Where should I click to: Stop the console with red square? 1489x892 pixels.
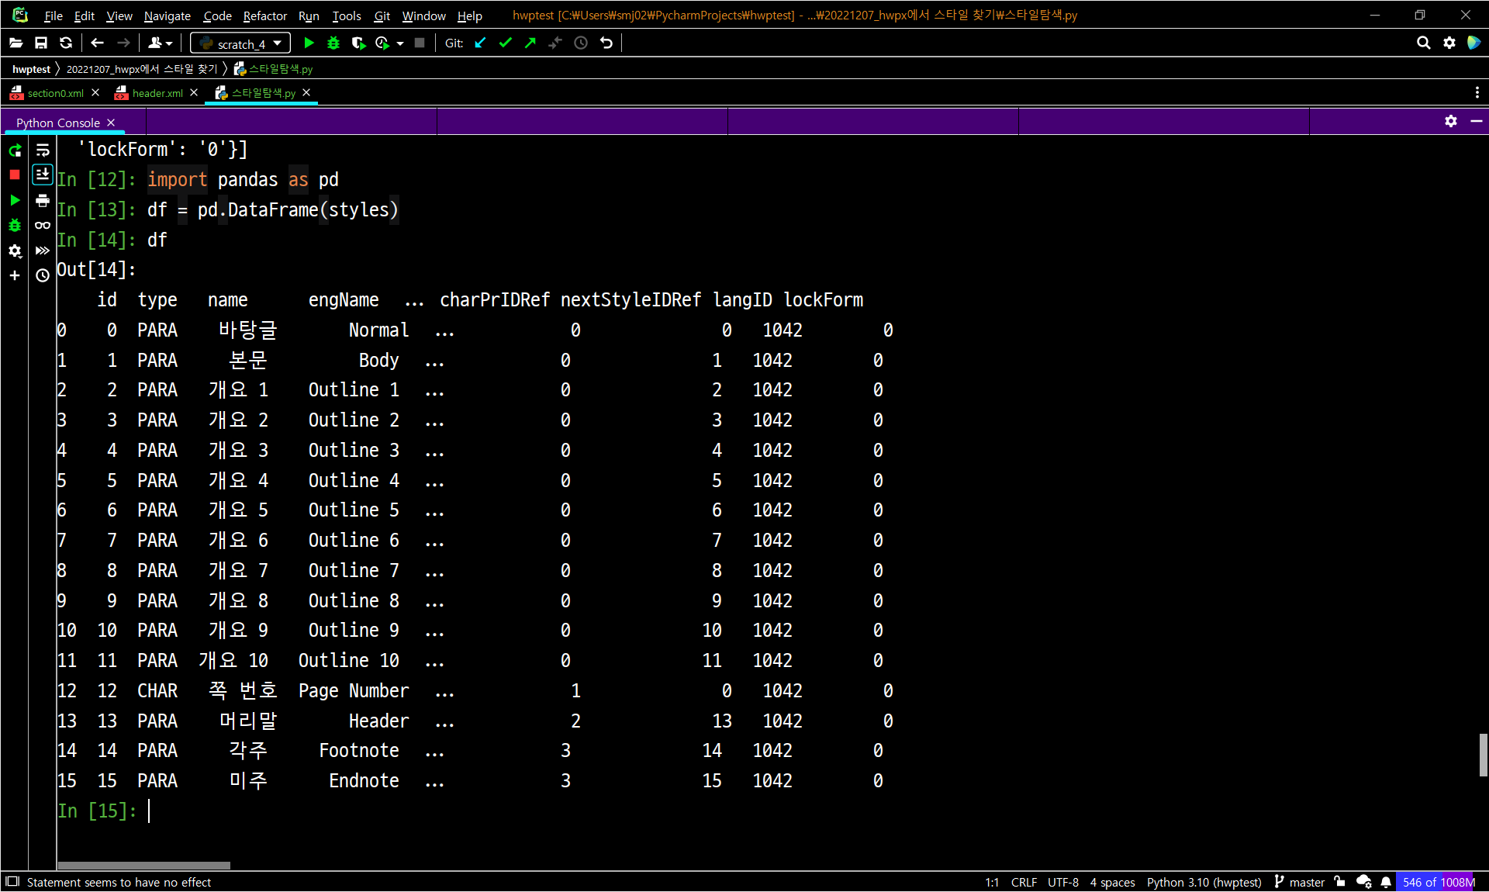[15, 175]
